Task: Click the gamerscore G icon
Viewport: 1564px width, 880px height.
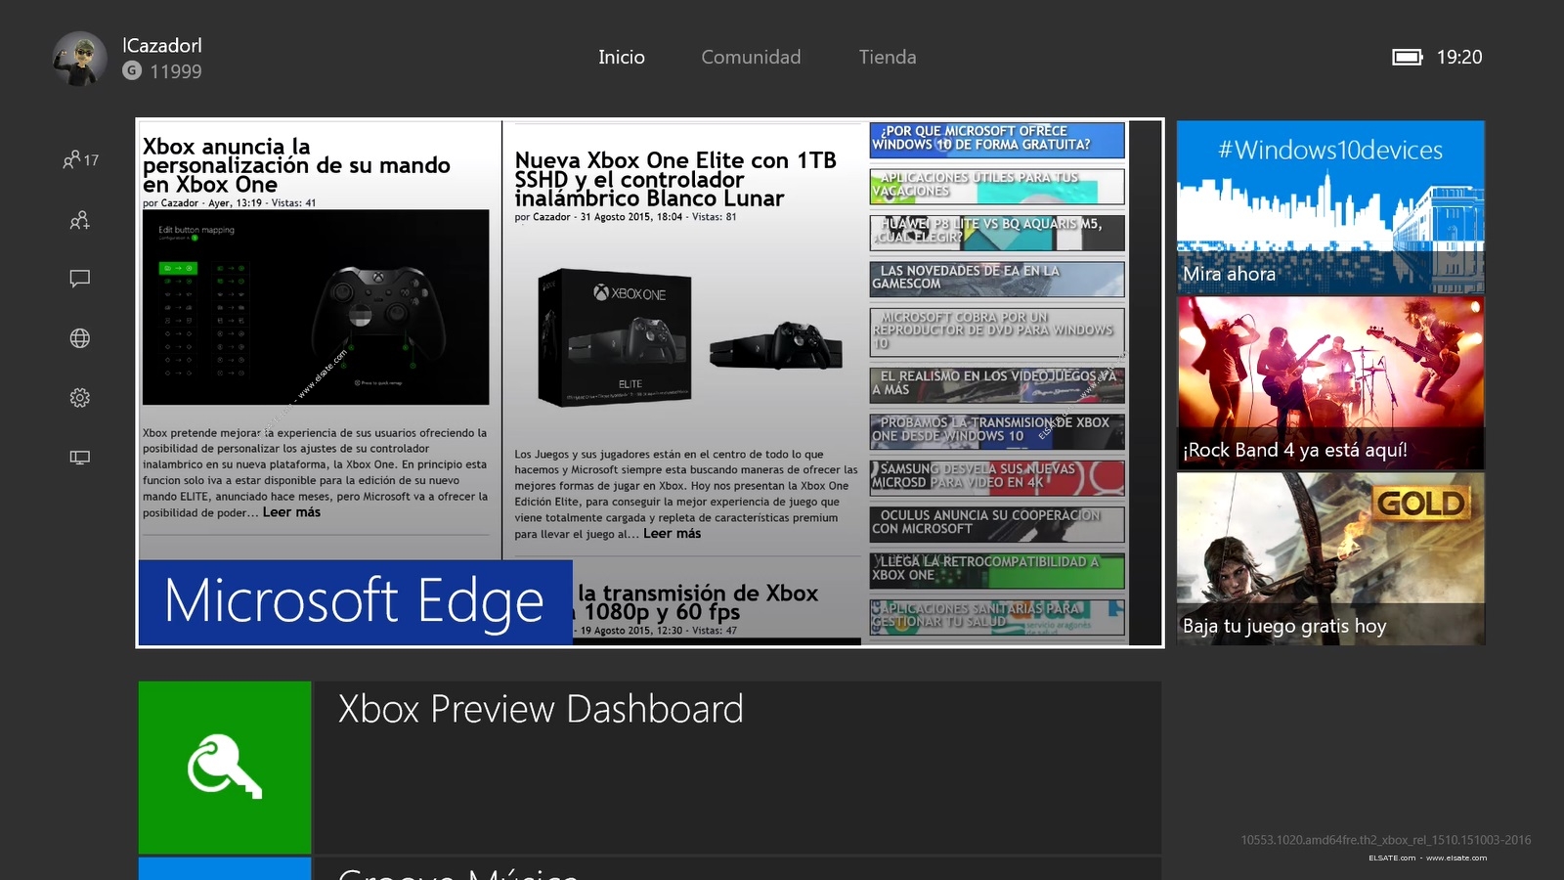Action: coord(132,70)
